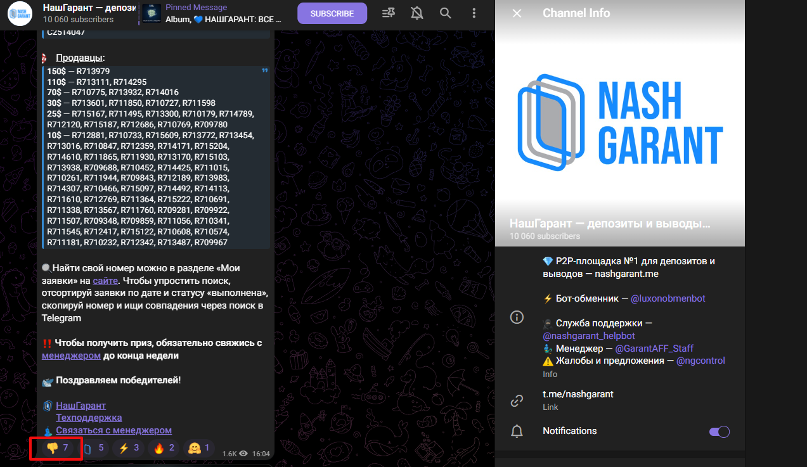Add the lightning bolt reaction
Screen dimensions: 807x467
[129, 448]
